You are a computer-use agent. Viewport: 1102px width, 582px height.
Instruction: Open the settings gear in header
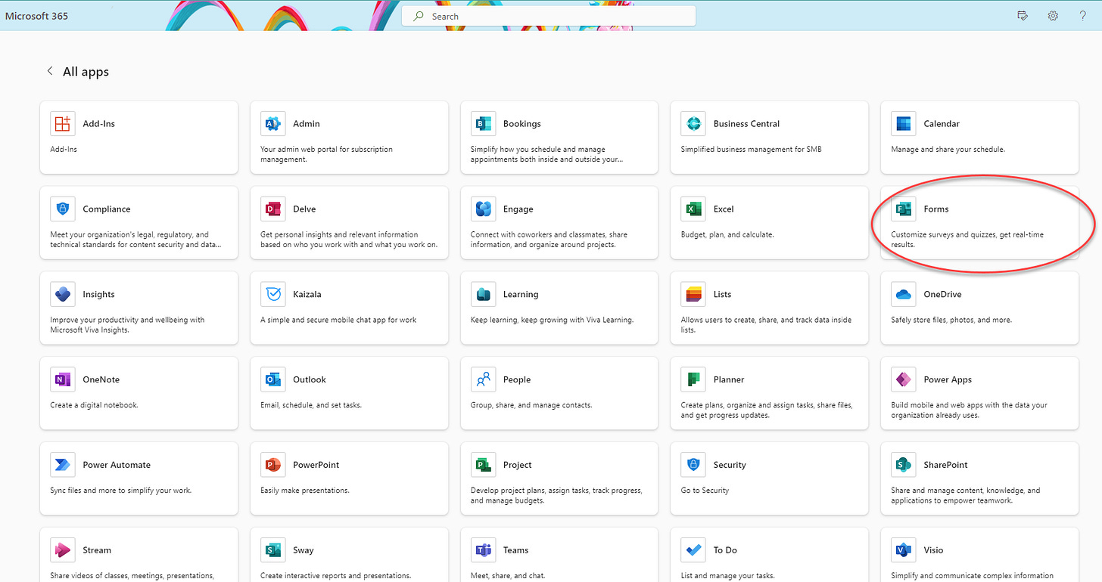tap(1053, 16)
